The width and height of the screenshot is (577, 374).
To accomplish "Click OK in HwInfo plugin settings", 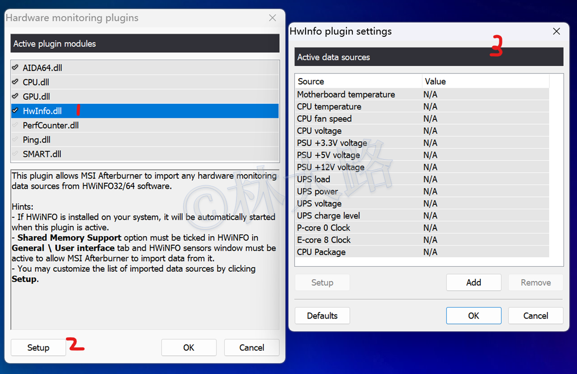I will pyautogui.click(x=474, y=316).
